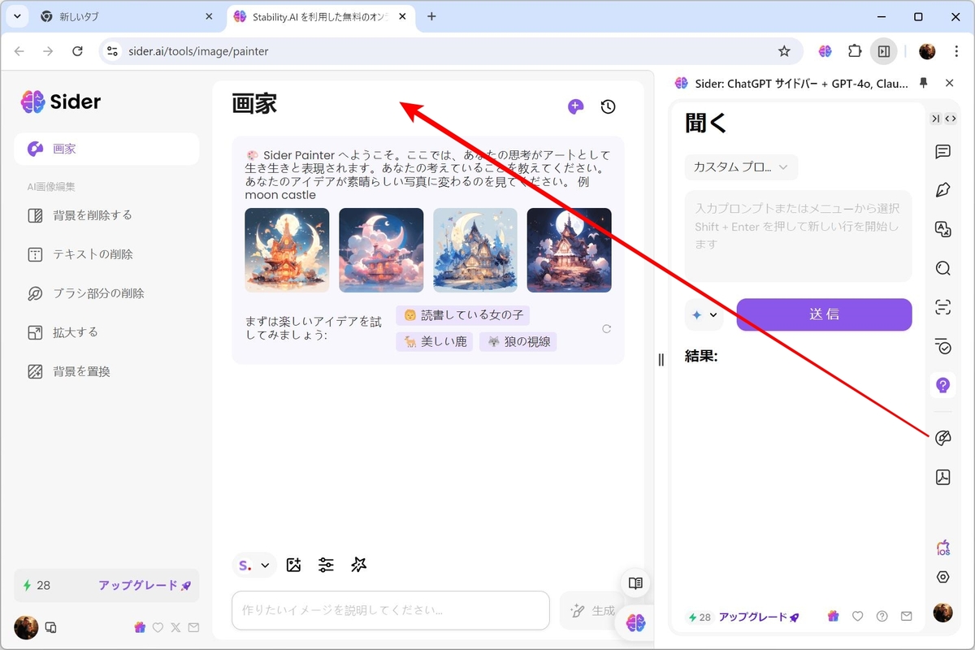The height and width of the screenshot is (650, 975).
Task: Open the chat icon in Sider sidebar rail
Action: click(942, 151)
